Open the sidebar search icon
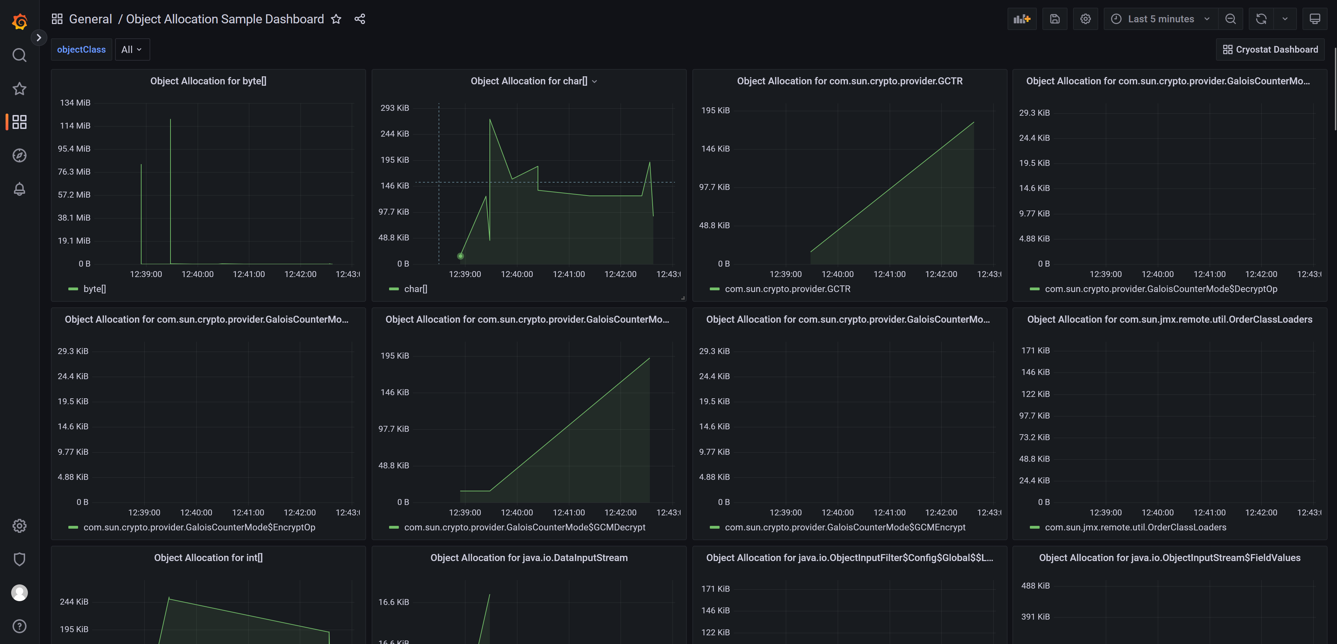1337x644 pixels. pyautogui.click(x=19, y=55)
